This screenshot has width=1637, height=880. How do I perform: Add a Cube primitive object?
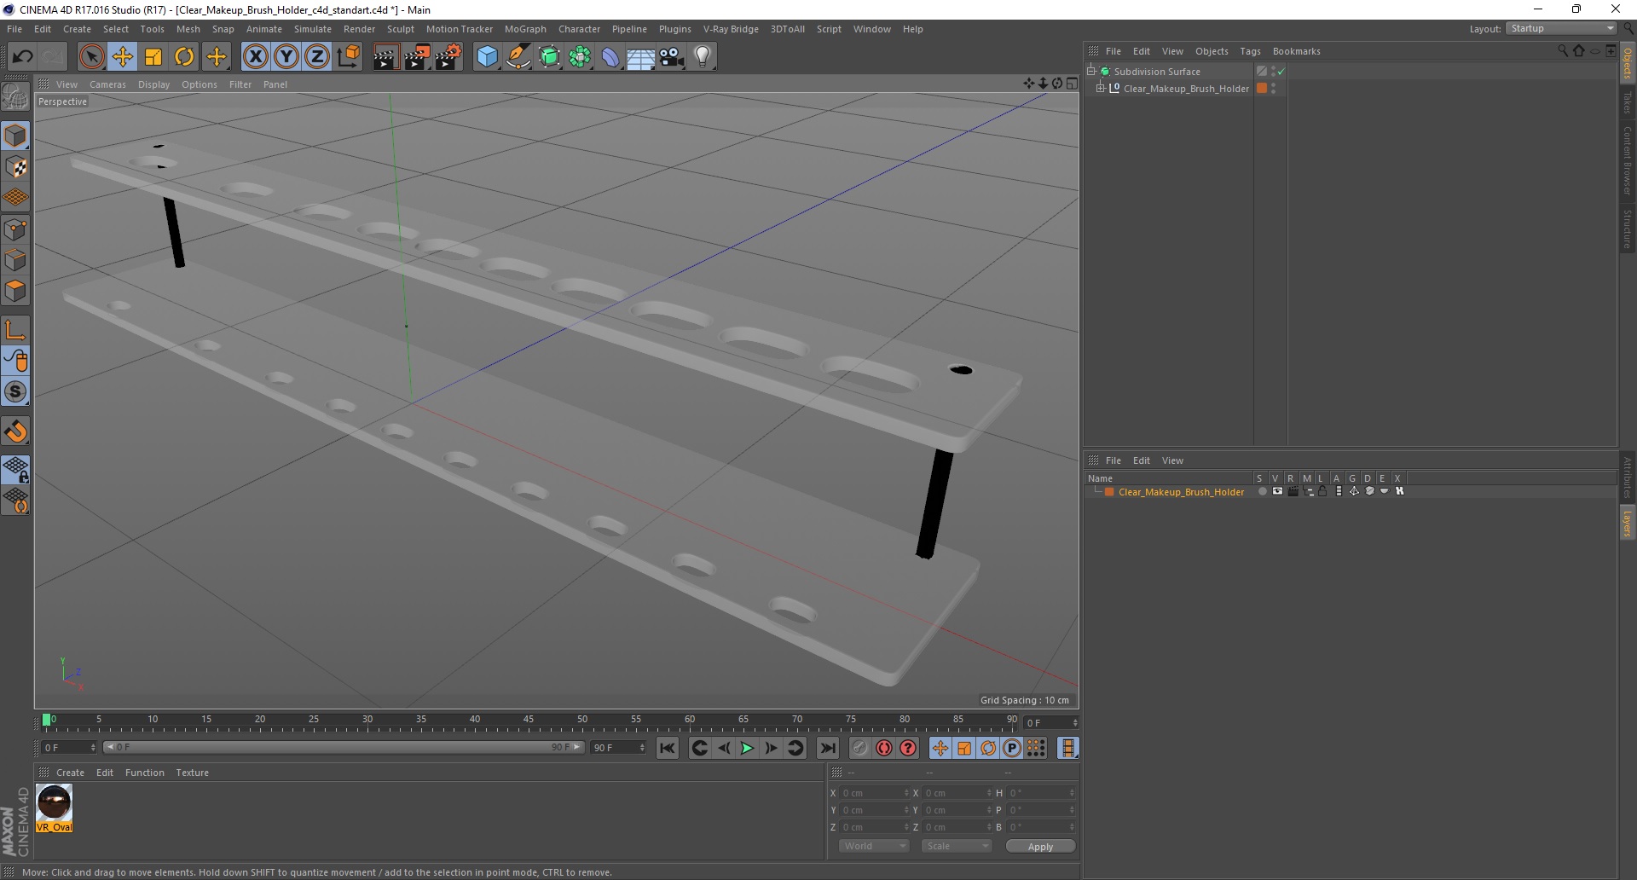tap(487, 57)
